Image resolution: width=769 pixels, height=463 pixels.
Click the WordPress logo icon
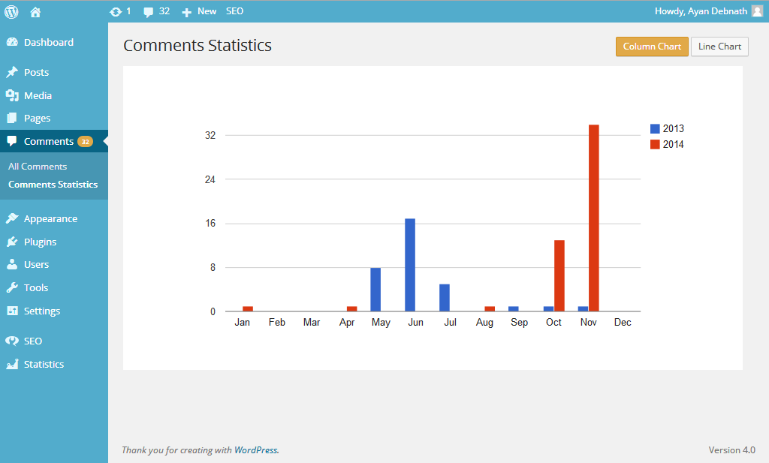tap(11, 12)
